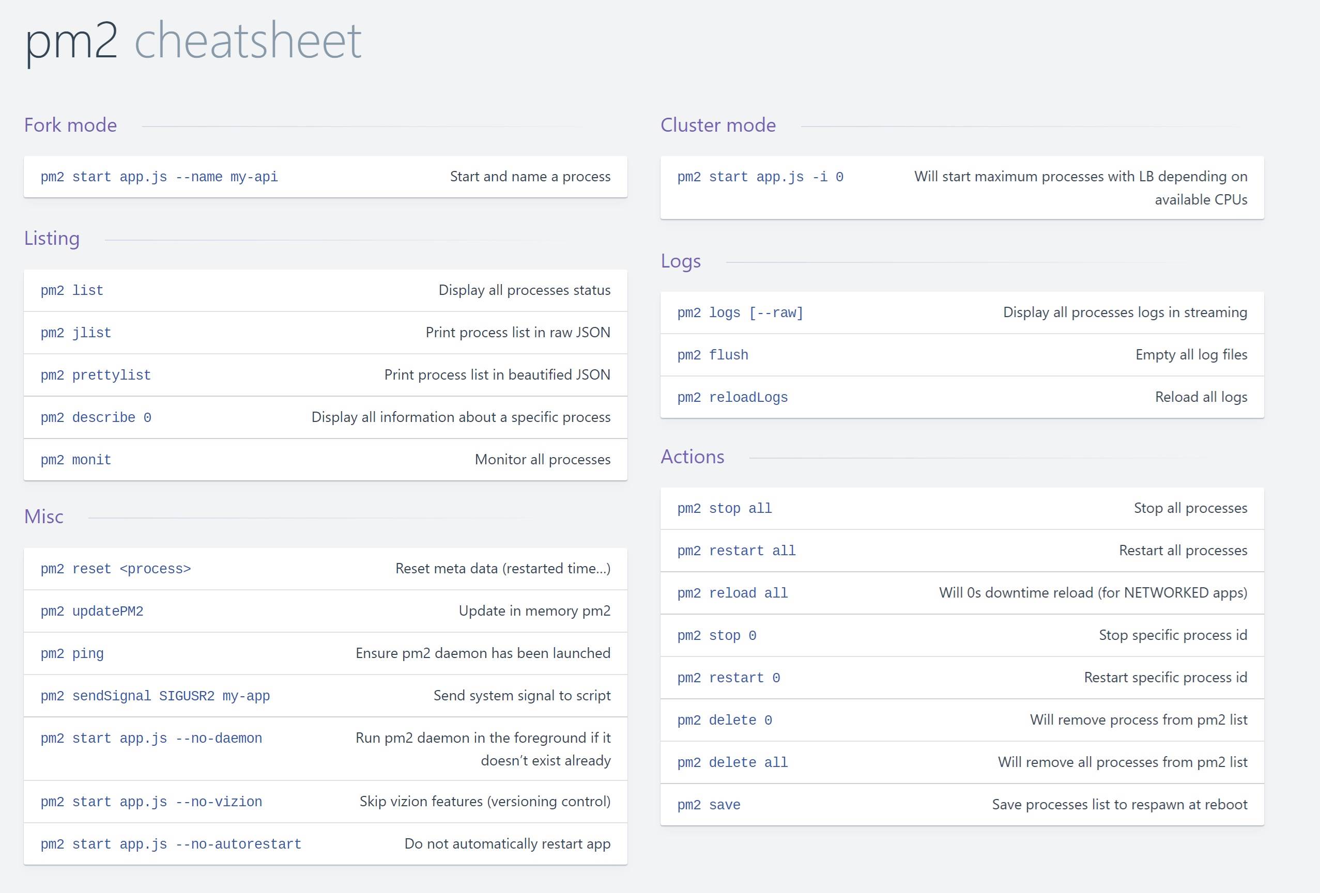
Task: Click 'Empty all log files' description
Action: [x=1191, y=355]
